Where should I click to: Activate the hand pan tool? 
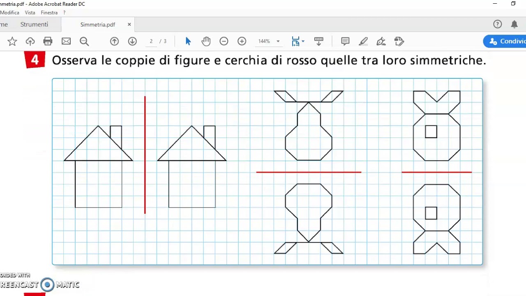click(206, 41)
